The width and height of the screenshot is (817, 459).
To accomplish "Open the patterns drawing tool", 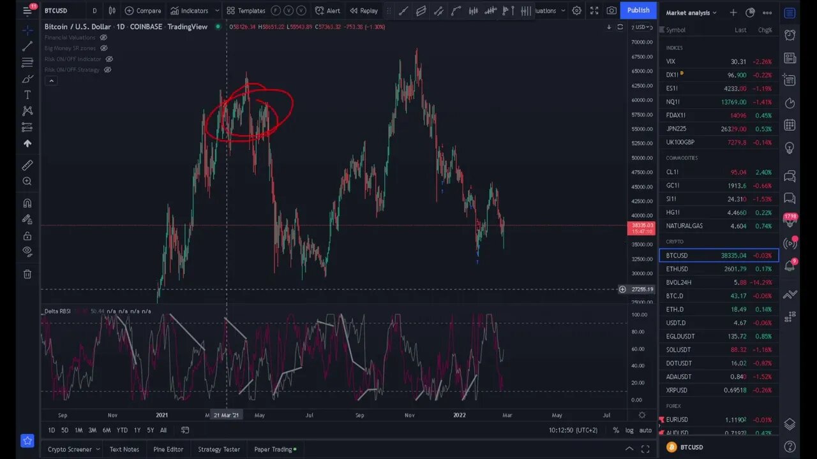I will 27,111.
